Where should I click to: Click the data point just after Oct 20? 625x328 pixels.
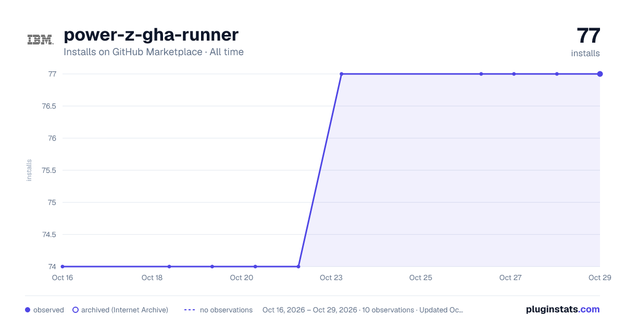(255, 267)
